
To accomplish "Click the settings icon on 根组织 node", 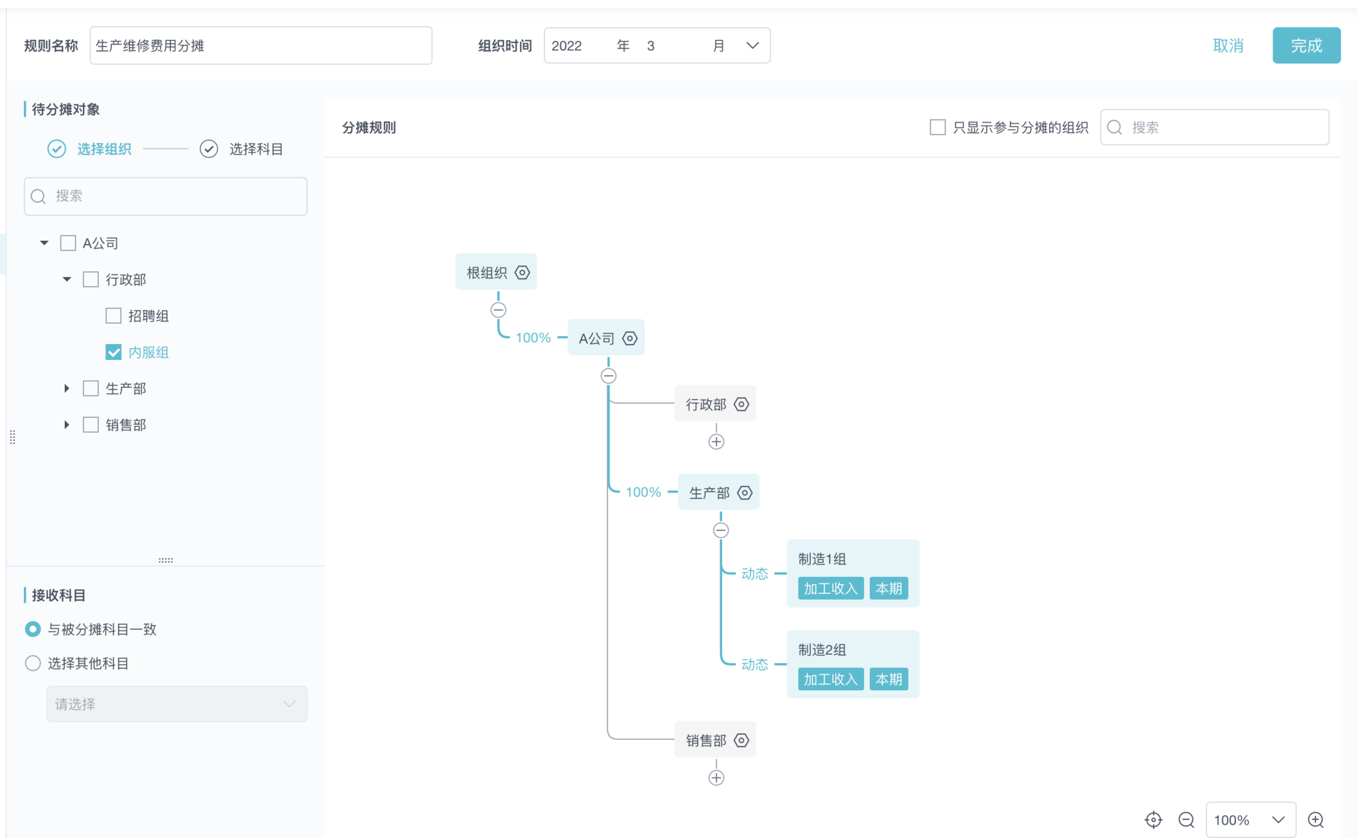I will 523,272.
